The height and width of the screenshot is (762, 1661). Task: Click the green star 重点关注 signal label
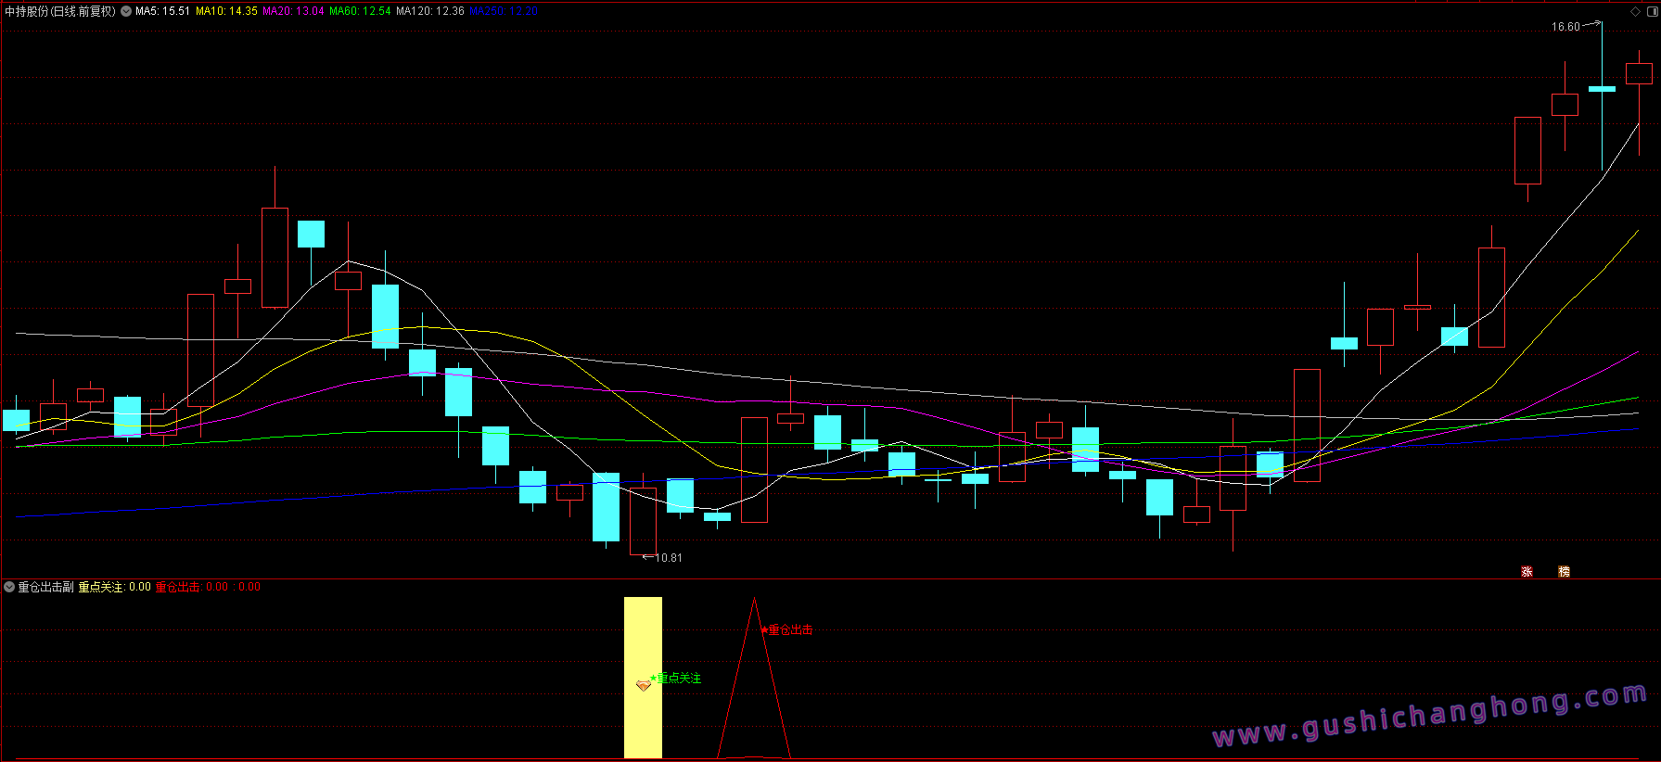pyautogui.click(x=676, y=678)
